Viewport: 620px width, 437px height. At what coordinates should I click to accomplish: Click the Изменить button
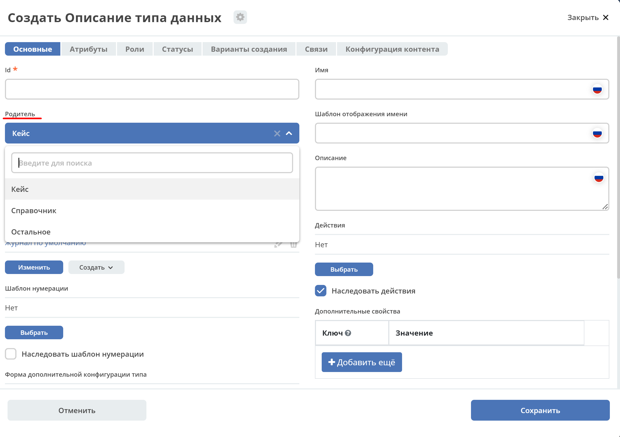pyautogui.click(x=34, y=268)
